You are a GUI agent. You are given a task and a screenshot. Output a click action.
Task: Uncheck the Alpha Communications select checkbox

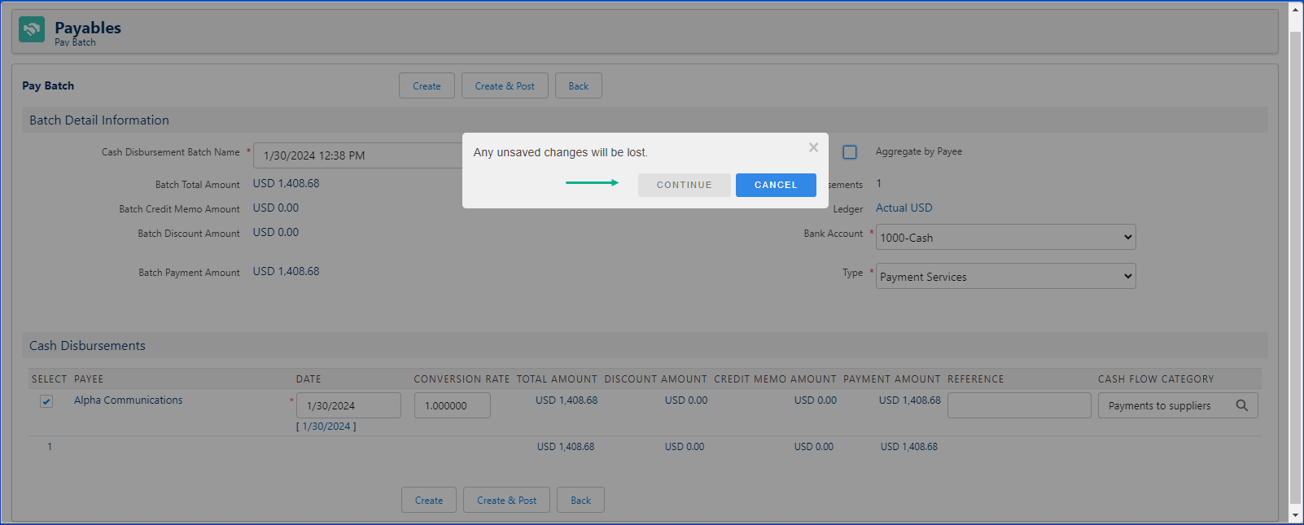pos(46,401)
